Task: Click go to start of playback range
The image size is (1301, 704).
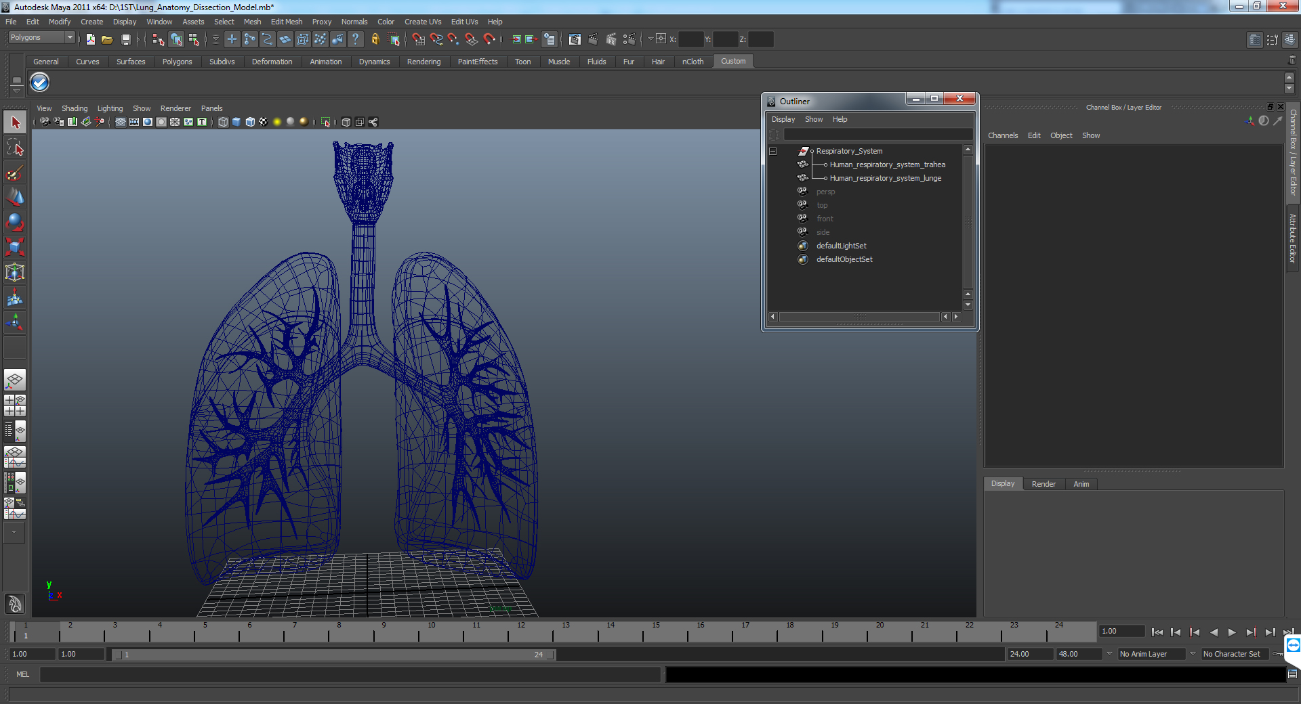Action: pos(1157,632)
